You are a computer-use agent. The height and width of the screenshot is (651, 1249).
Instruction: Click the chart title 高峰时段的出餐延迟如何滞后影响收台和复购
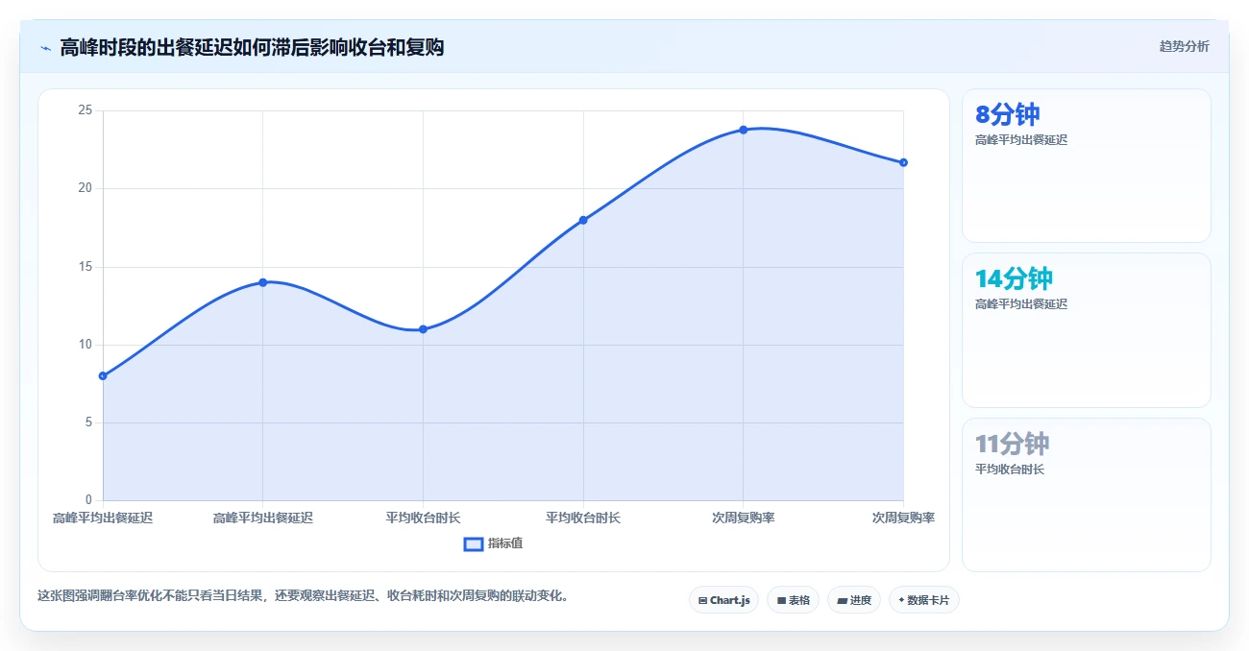pos(252,47)
